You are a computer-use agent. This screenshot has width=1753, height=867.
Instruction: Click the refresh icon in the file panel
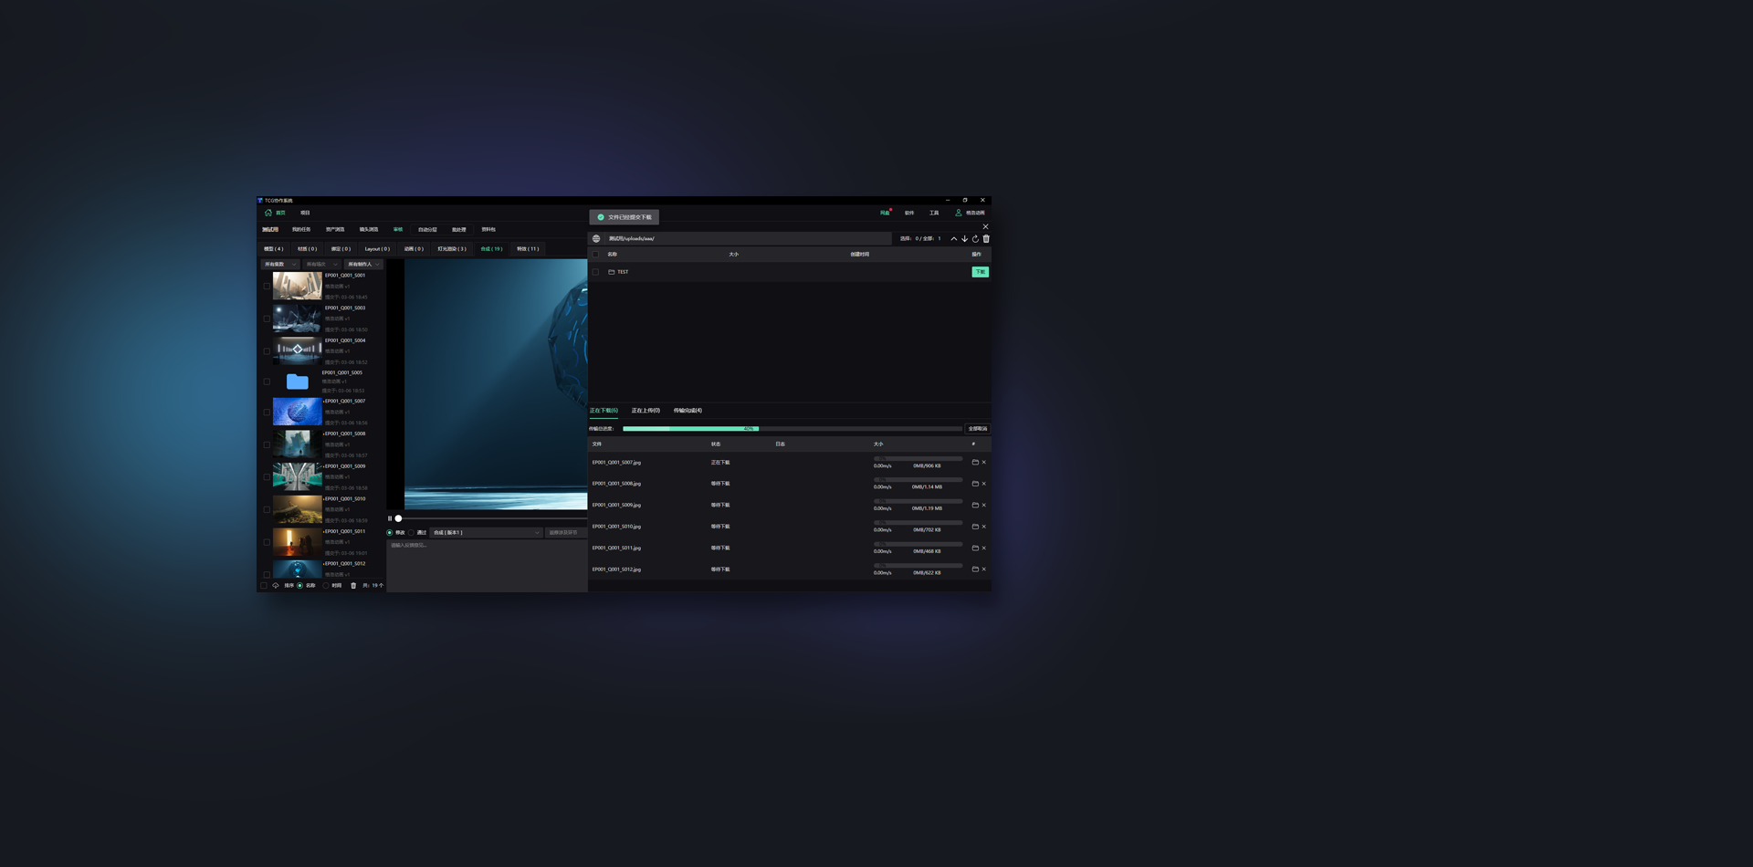click(x=975, y=239)
